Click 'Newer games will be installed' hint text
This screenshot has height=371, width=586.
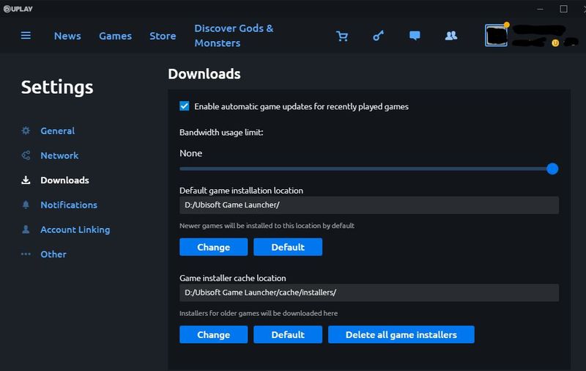[267, 226]
